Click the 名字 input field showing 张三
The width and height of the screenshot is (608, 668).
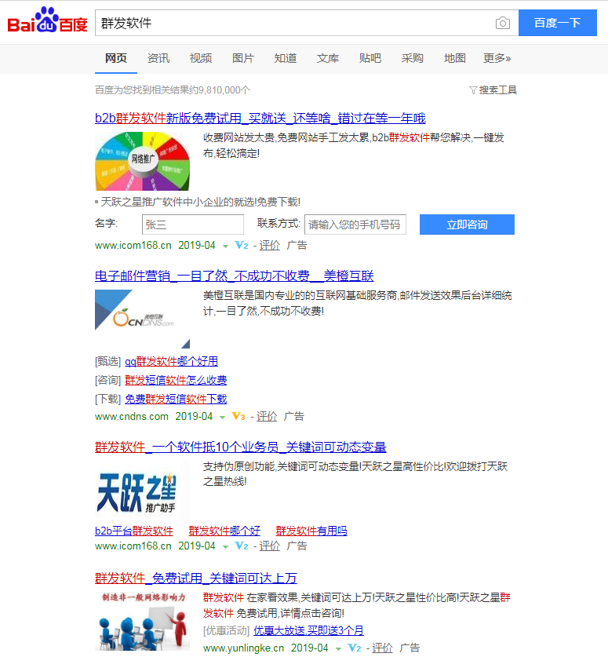click(x=193, y=224)
